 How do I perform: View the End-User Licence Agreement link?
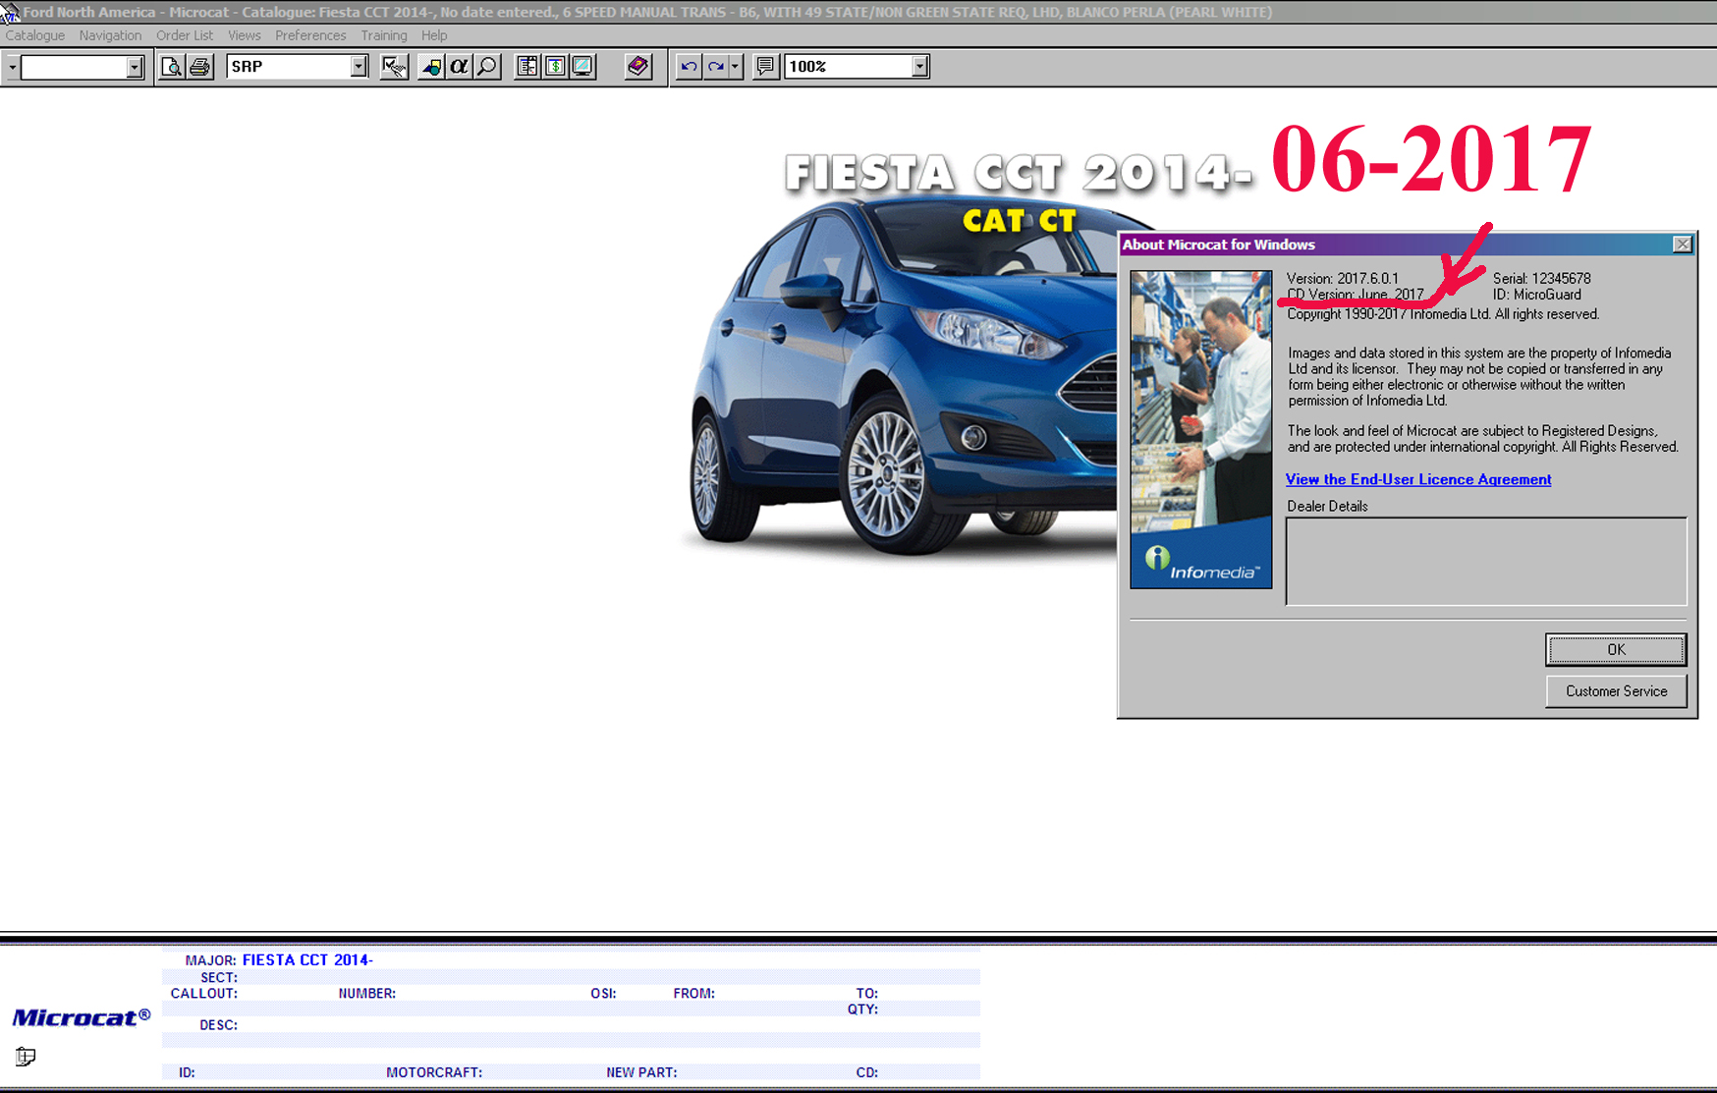tap(1418, 479)
